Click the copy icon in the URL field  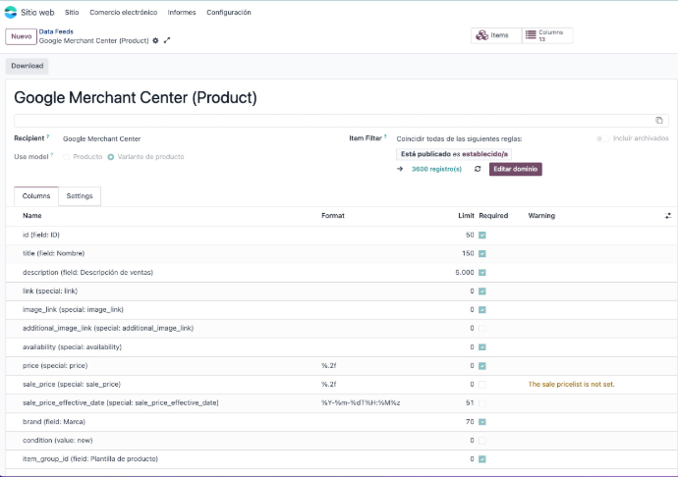658,121
